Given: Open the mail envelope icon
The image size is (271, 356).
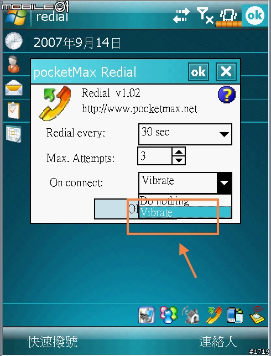Looking at the screenshot, I should 14,88.
